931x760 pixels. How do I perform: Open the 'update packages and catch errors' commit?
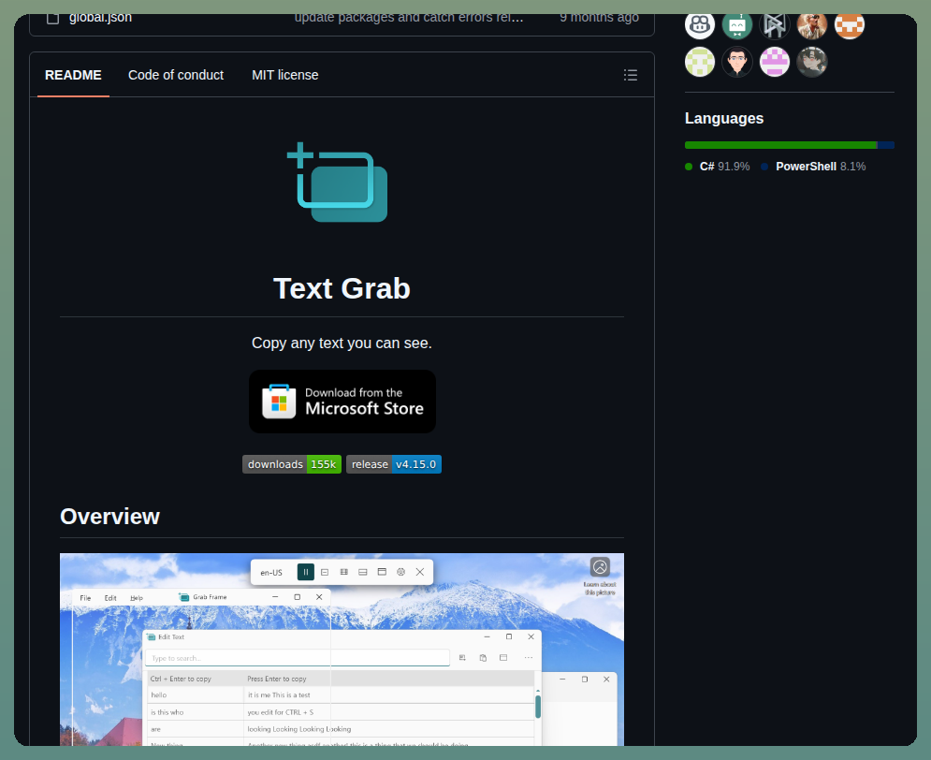(x=409, y=17)
